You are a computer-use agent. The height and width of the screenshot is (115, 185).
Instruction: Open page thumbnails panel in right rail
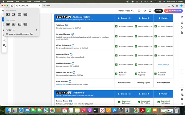[182, 33]
